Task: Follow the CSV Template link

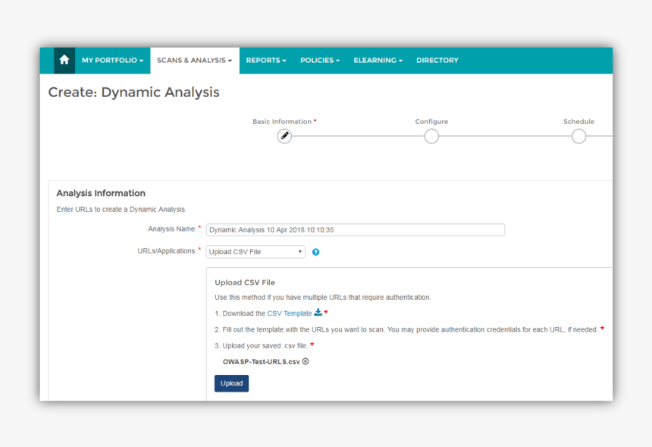Action: tap(289, 313)
